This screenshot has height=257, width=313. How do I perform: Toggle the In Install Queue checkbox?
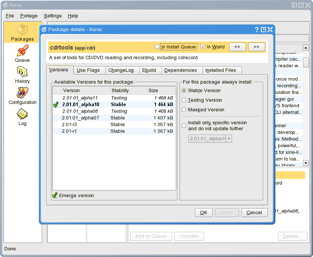(x=157, y=47)
